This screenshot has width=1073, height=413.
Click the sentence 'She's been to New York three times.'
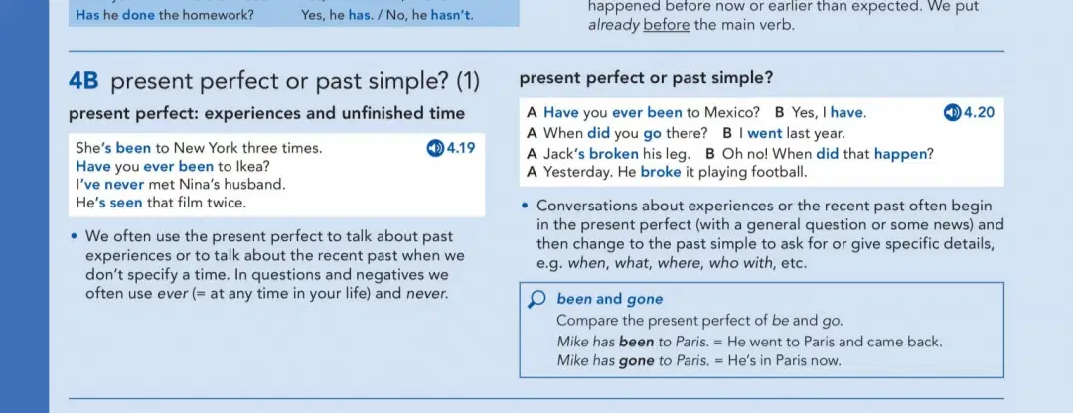(199, 148)
